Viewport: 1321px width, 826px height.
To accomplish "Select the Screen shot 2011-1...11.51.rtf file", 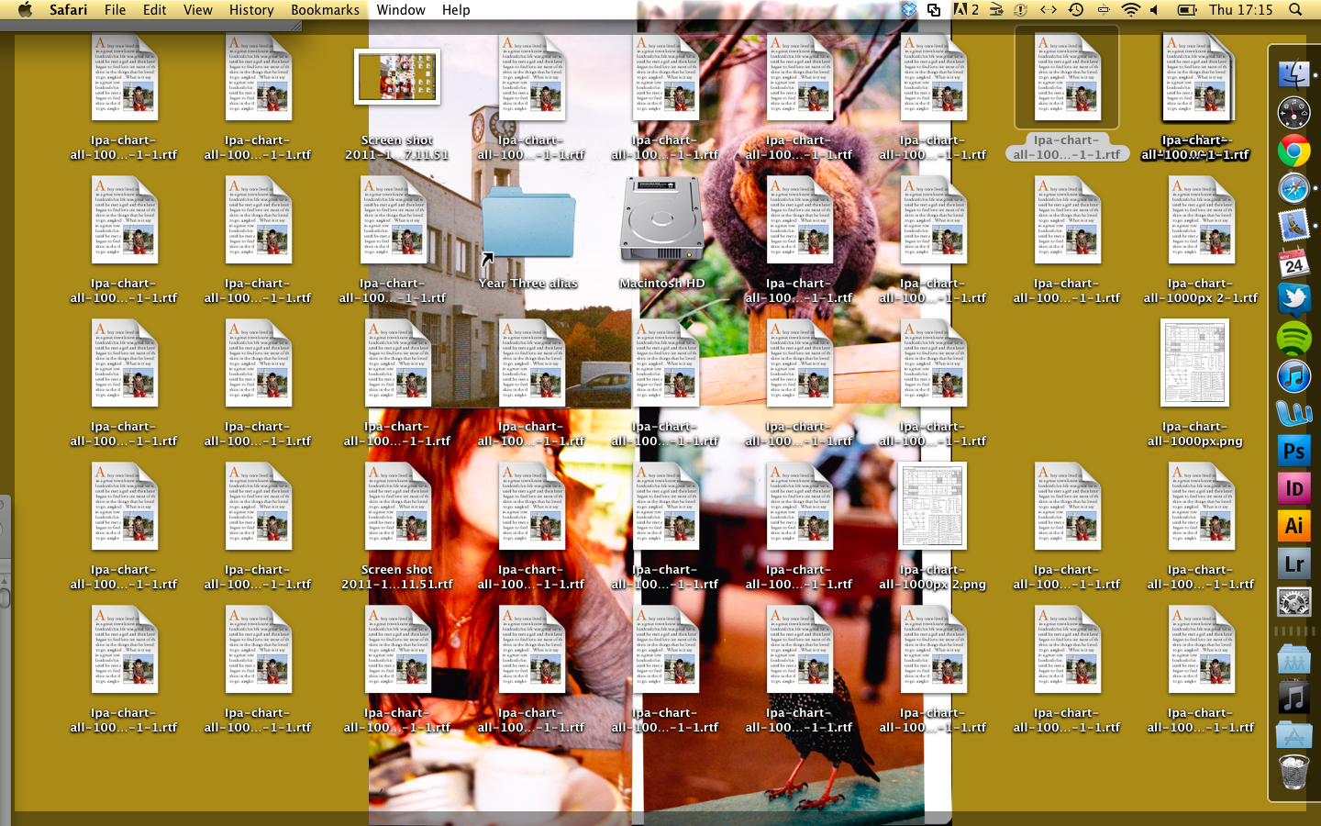I will (x=397, y=505).
